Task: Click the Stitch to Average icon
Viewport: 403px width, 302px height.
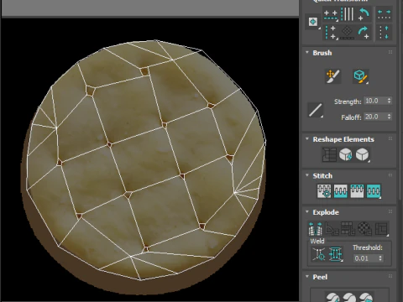Action: click(x=341, y=191)
